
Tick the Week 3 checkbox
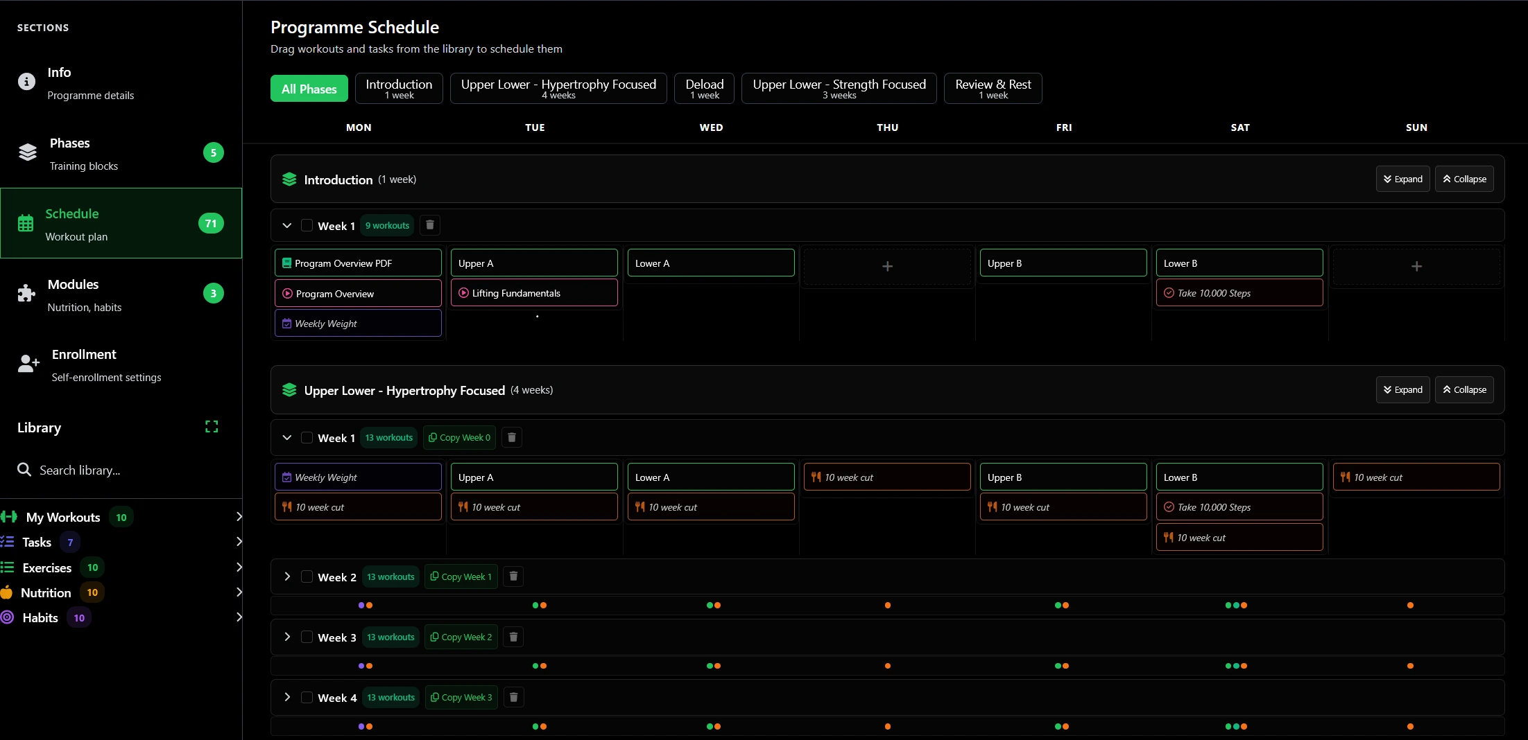click(x=307, y=637)
